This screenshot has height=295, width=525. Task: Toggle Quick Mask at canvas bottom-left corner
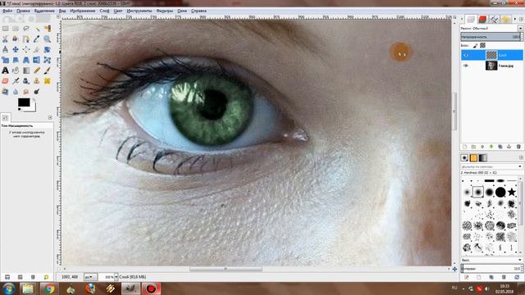(x=59, y=269)
